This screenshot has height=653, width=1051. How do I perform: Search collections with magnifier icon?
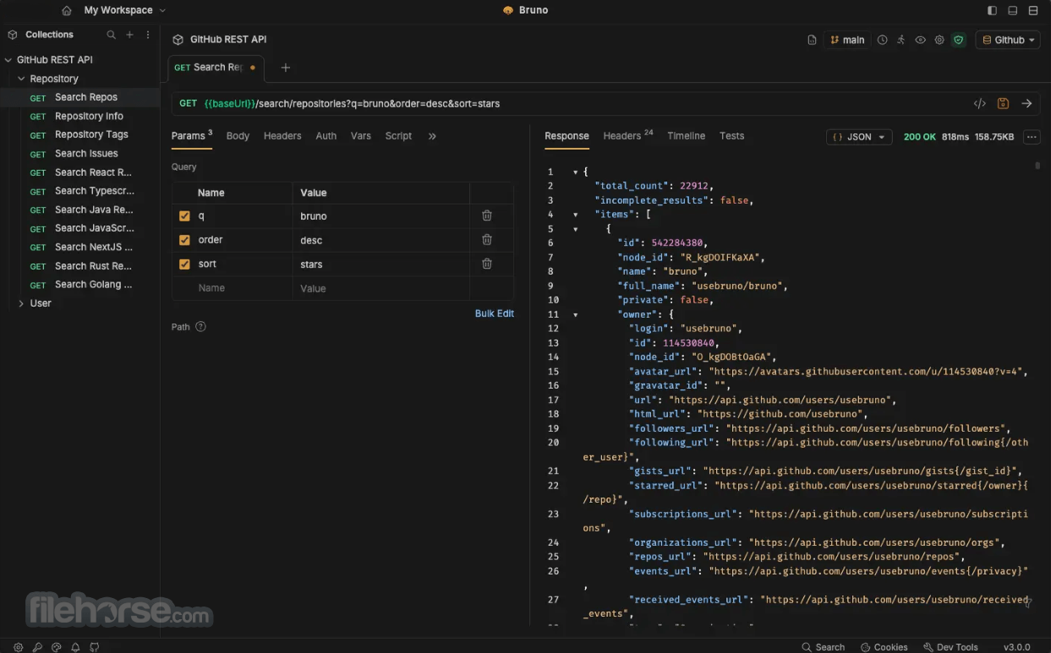(x=111, y=35)
